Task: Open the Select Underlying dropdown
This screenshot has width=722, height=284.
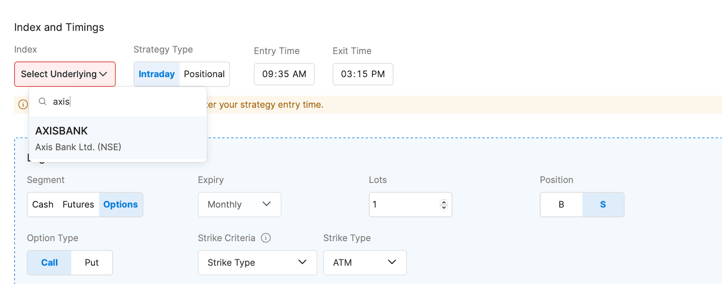Action: coord(65,74)
